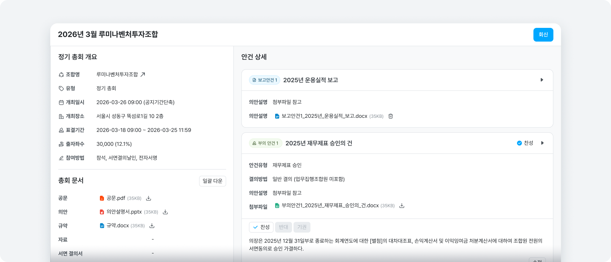Viewport: 611px width, 262px height.
Task: Click the text 일반 결의 (업무집행조합원 미포함)
Action: click(x=309, y=179)
